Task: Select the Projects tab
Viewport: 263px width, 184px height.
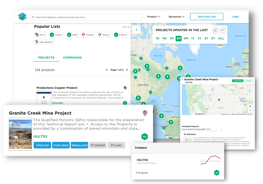Action: tap(46, 58)
